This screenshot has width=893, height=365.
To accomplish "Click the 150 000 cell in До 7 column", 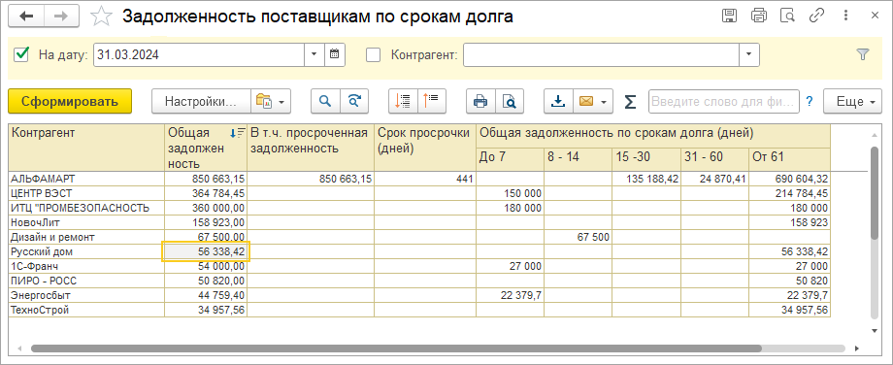I will pos(511,193).
